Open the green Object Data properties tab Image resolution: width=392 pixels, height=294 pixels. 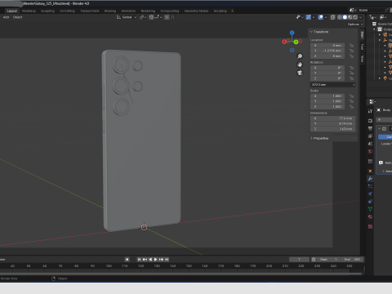[x=370, y=209]
